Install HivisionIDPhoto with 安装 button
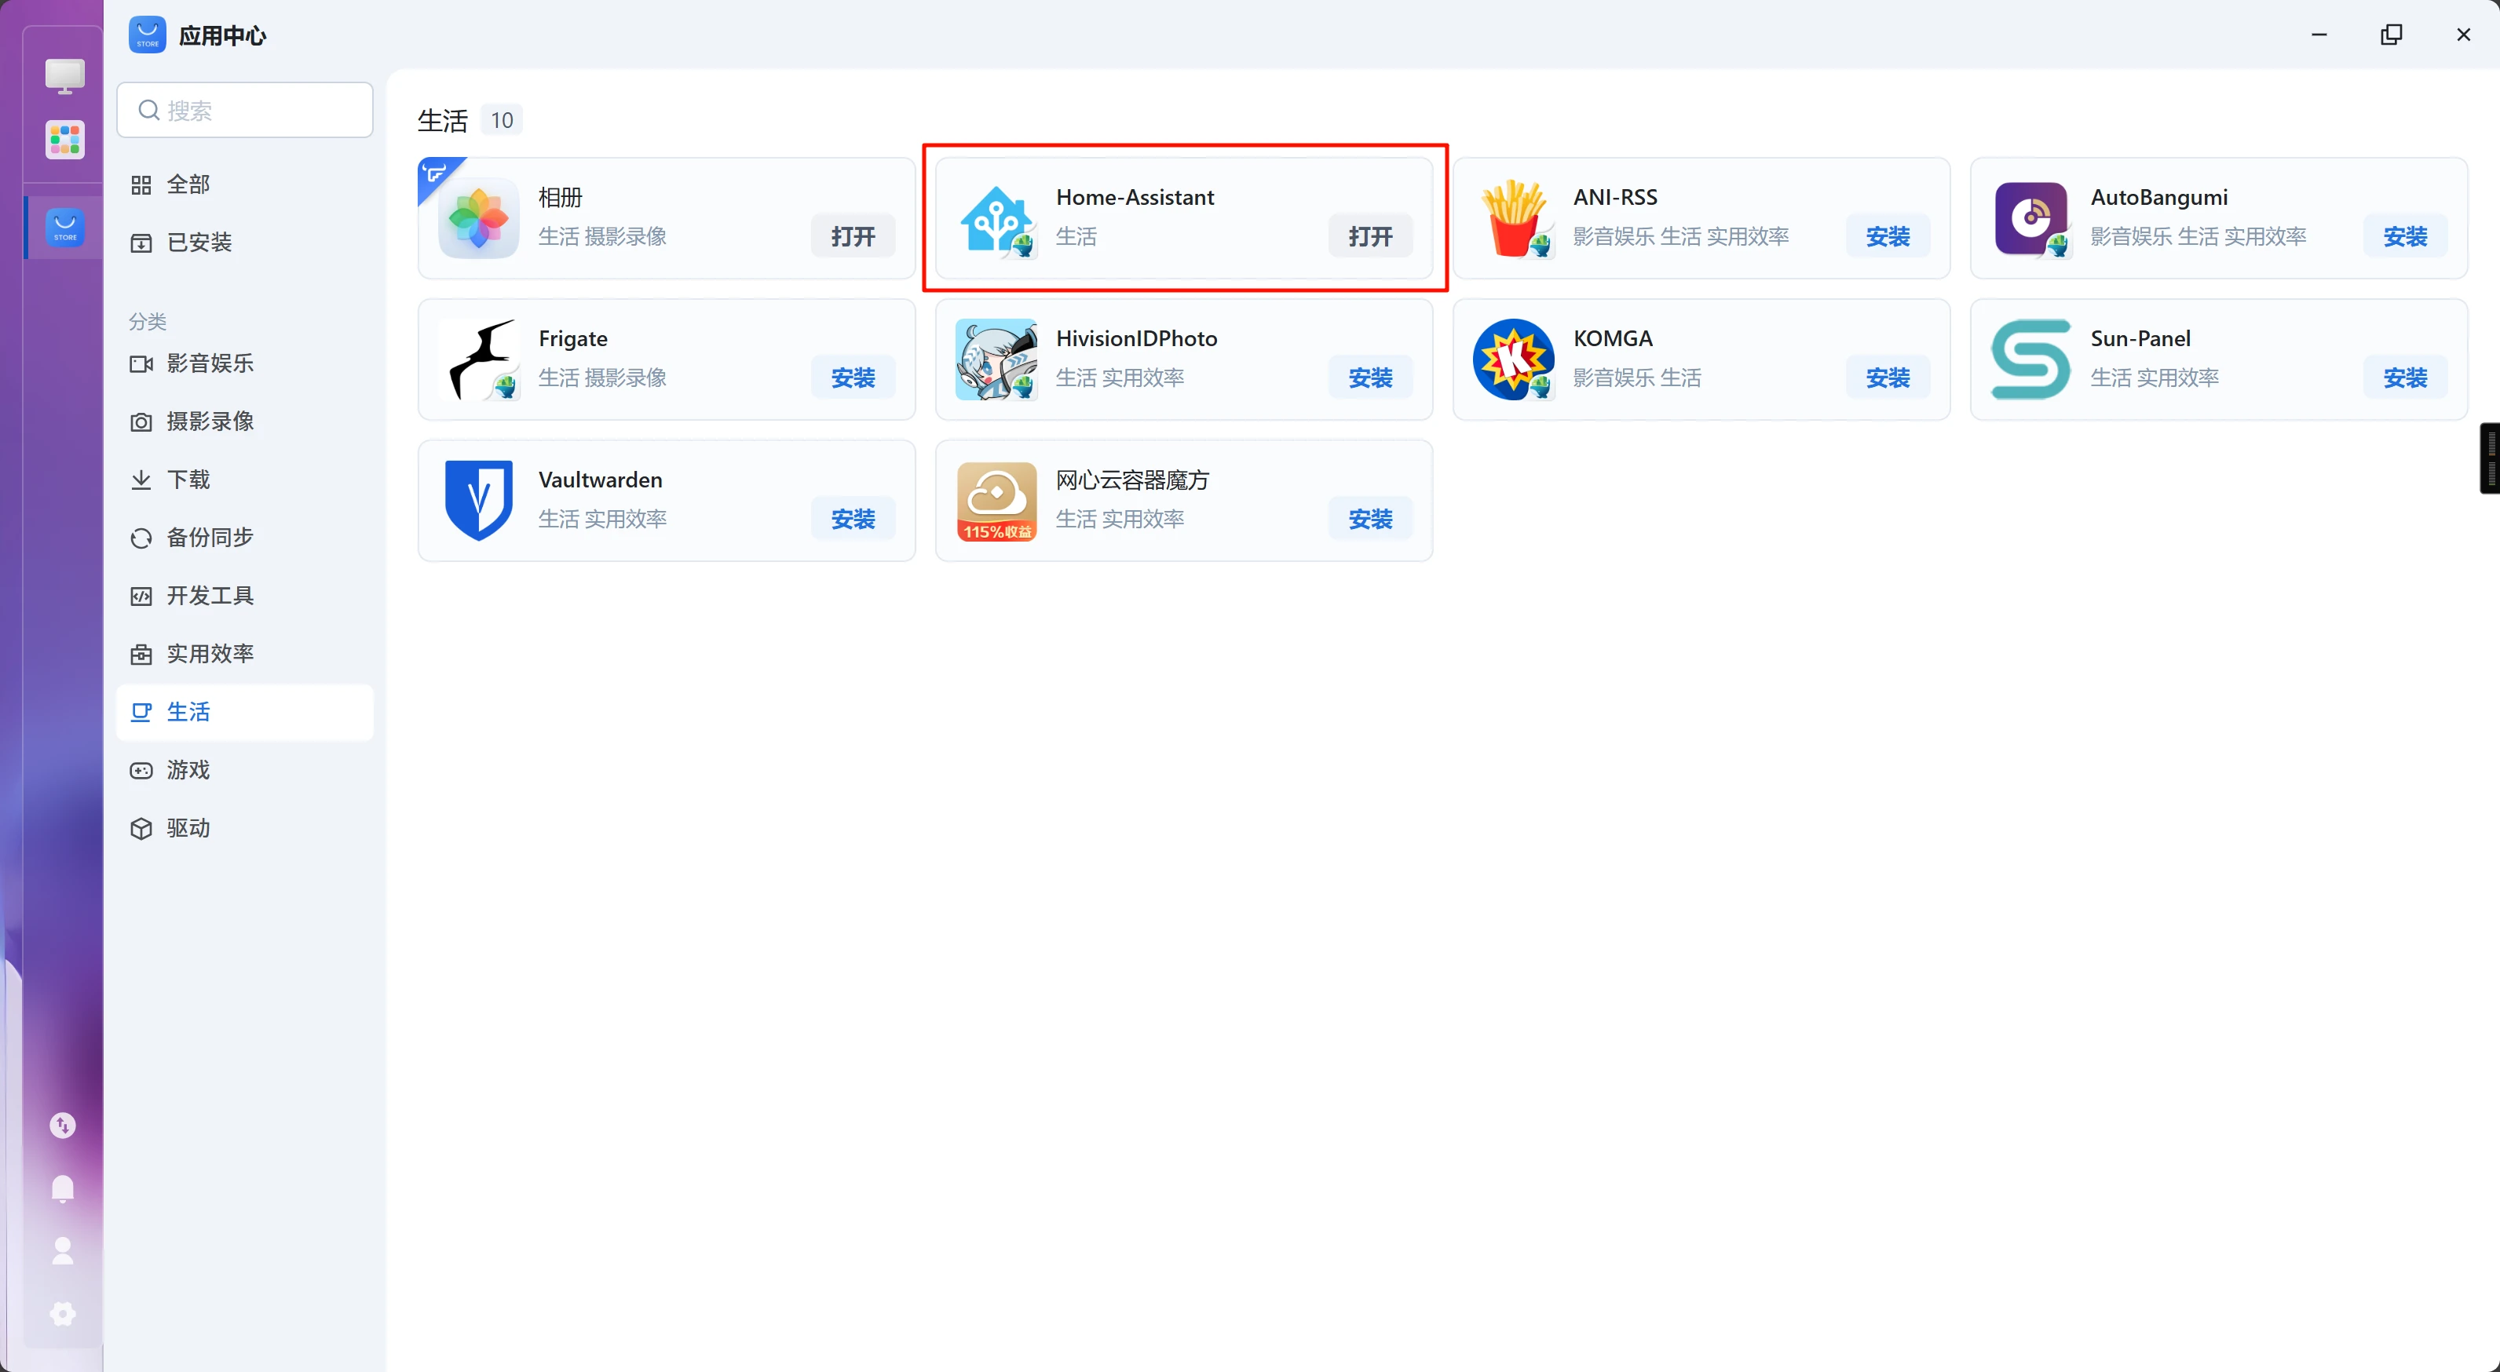This screenshot has width=2500, height=1372. pyautogui.click(x=1370, y=378)
